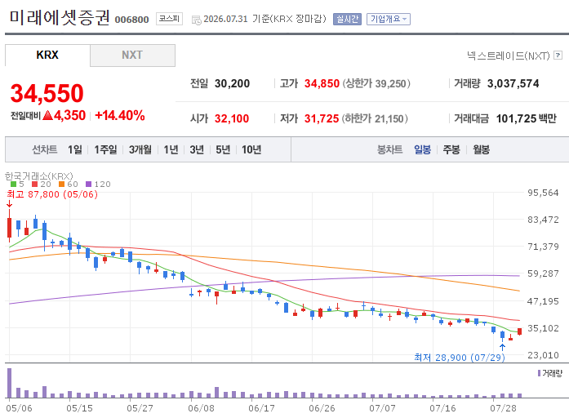This screenshot has width=569, height=418.
Task: Click the red 20-day moving average swatch
Action: 35,185
